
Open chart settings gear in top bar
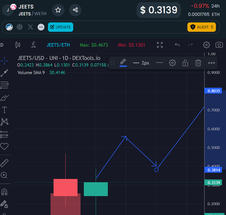tap(206, 45)
